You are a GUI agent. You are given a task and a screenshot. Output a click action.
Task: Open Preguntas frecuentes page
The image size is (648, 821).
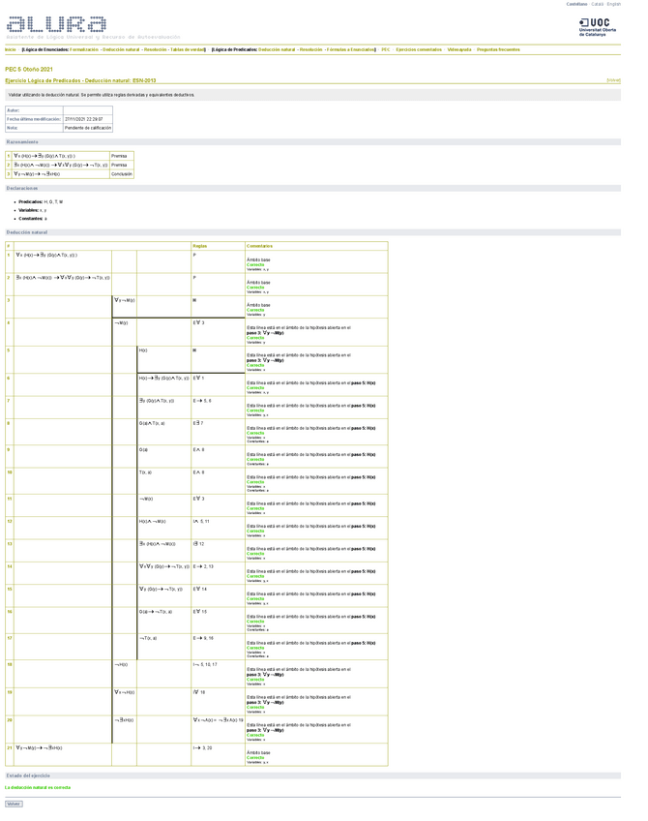(498, 49)
